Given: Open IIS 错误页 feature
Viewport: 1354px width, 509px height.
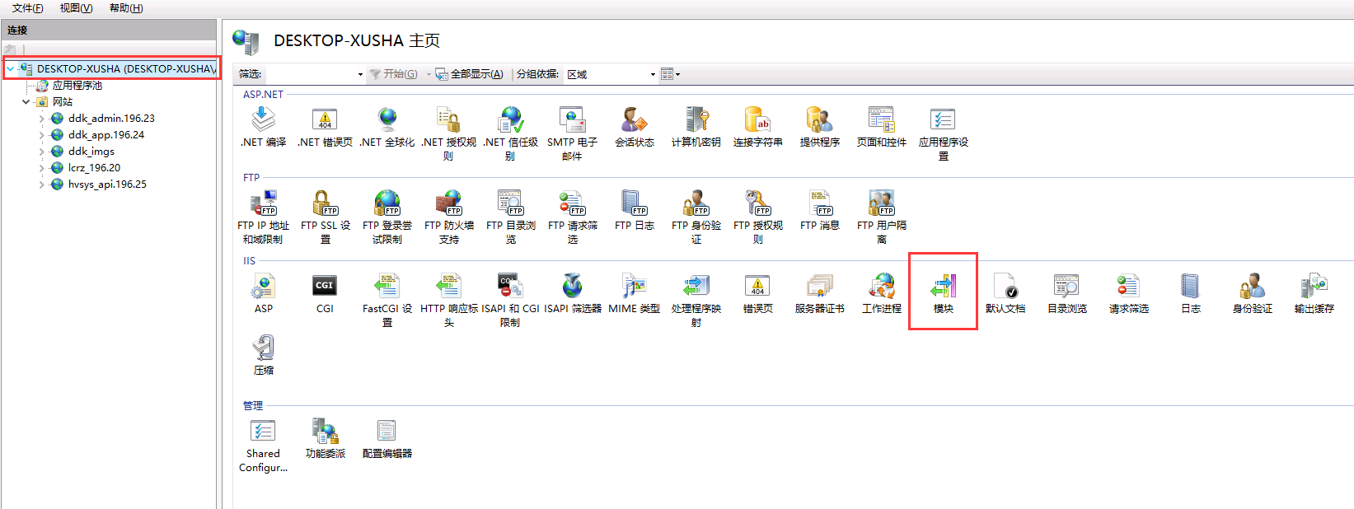Looking at the screenshot, I should pos(758,294).
